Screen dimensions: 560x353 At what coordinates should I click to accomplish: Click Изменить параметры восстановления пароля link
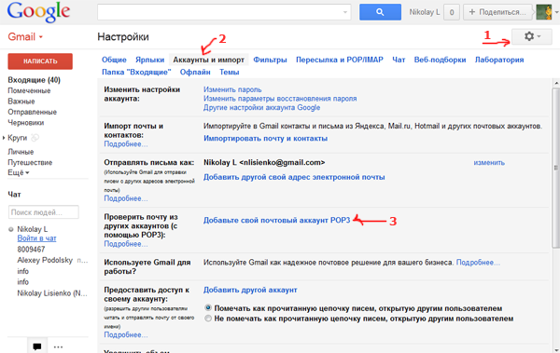point(280,99)
